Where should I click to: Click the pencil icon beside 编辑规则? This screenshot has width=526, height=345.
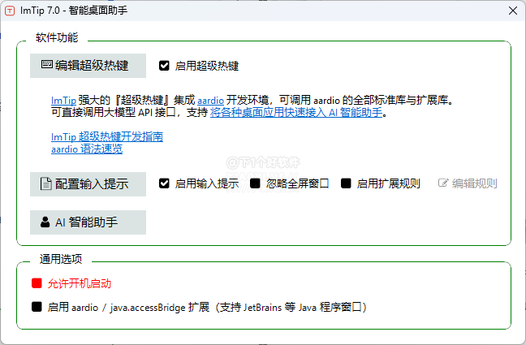click(442, 183)
